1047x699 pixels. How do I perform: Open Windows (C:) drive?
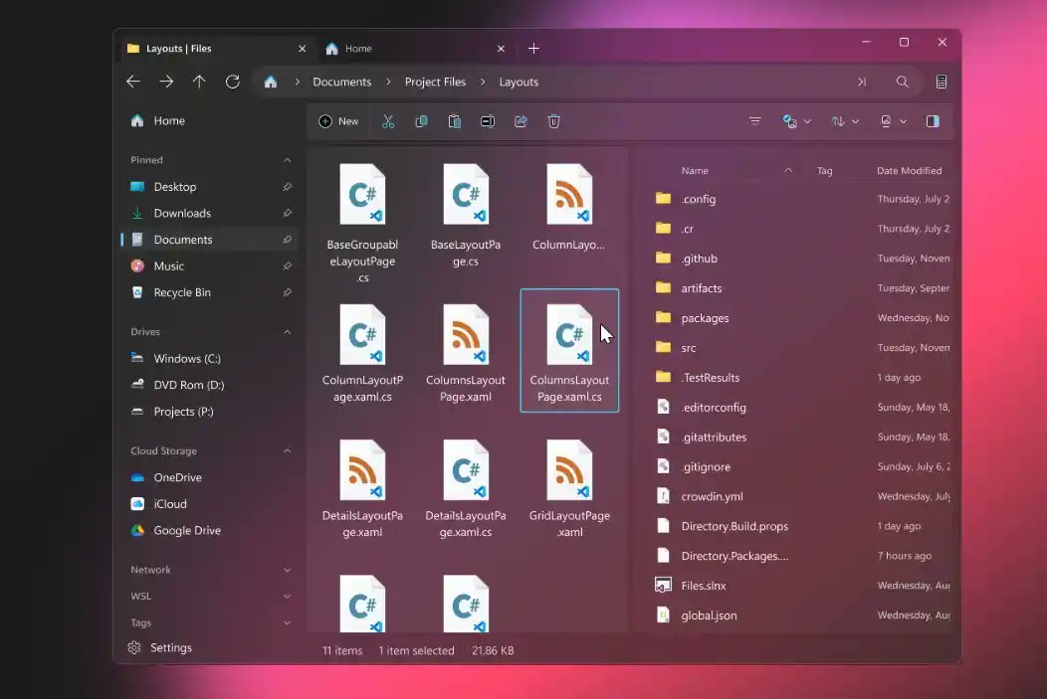click(208, 358)
